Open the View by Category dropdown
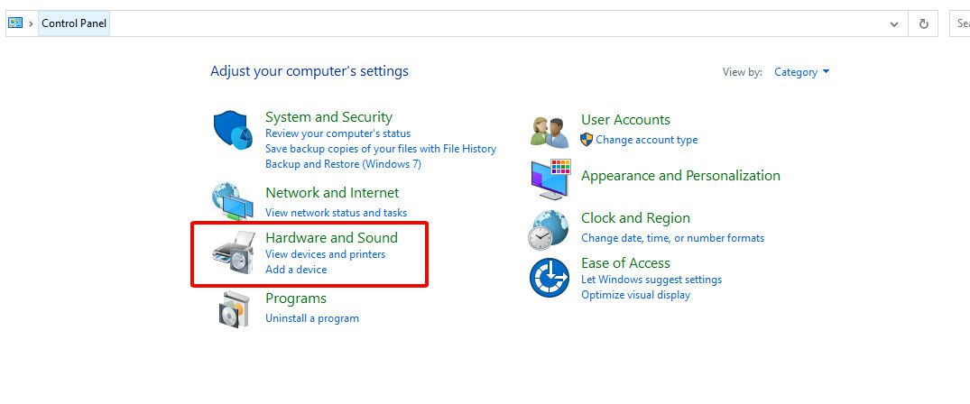The image size is (970, 404). point(801,72)
